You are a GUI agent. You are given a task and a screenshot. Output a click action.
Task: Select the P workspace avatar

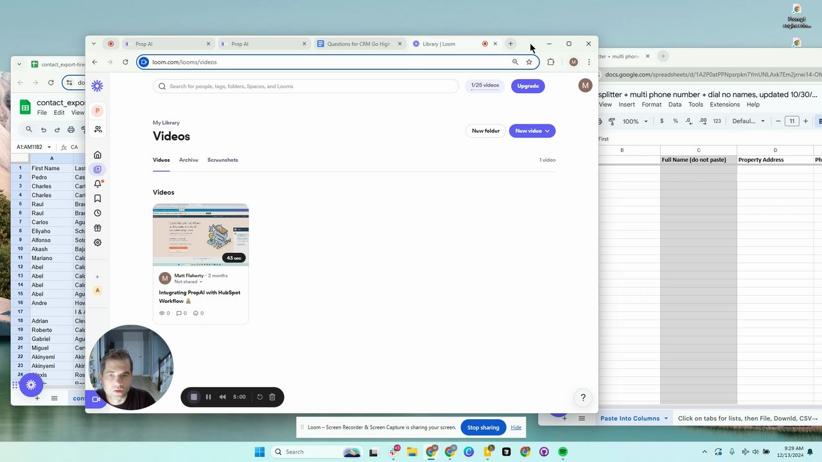pos(98,110)
